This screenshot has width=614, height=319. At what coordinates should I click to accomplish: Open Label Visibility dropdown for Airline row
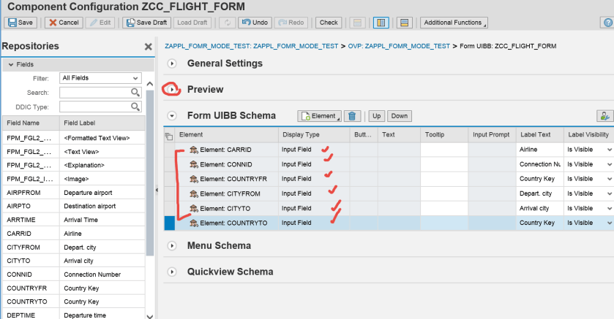609,150
